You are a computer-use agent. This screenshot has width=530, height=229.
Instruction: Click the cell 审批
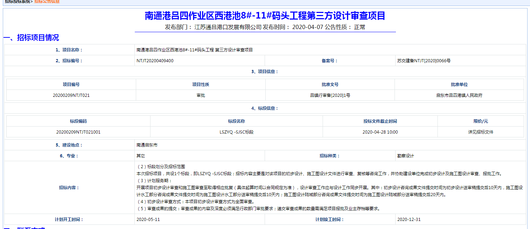click(x=201, y=95)
